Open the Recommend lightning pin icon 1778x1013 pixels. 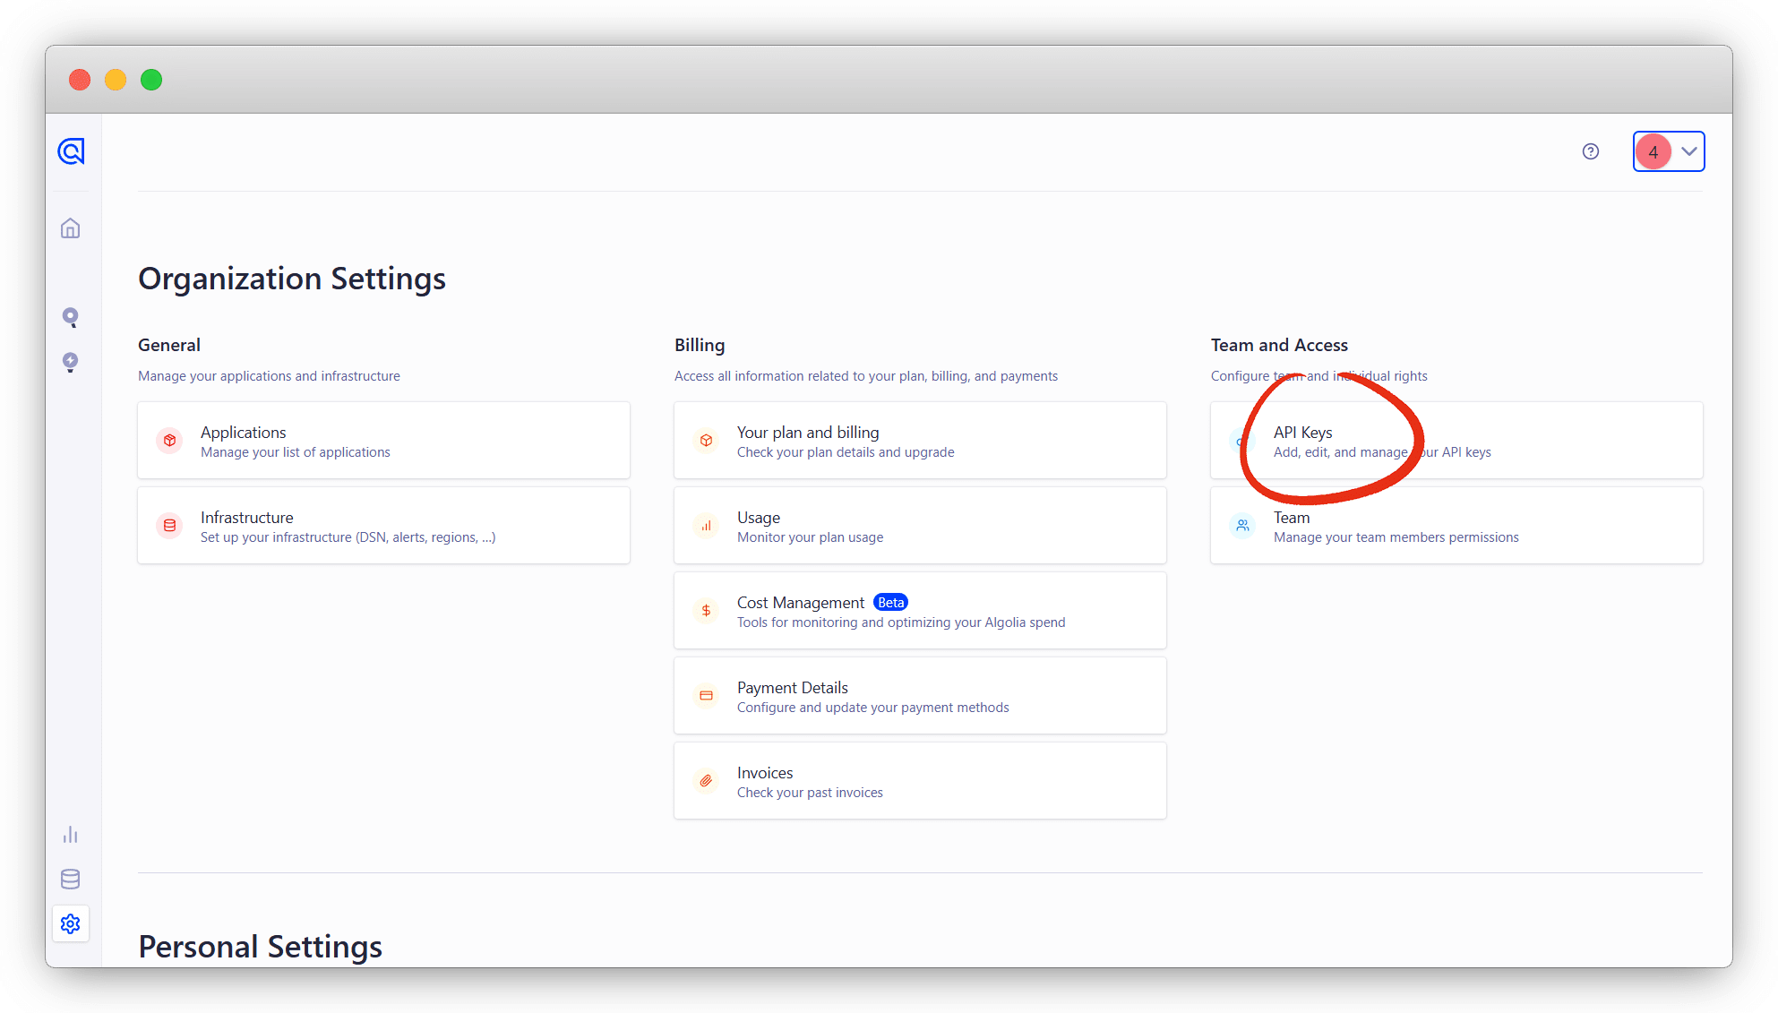pos(71,362)
